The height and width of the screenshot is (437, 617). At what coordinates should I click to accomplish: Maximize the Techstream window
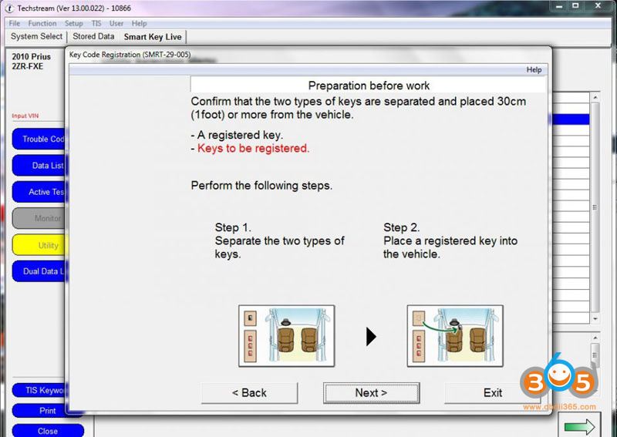575,5
